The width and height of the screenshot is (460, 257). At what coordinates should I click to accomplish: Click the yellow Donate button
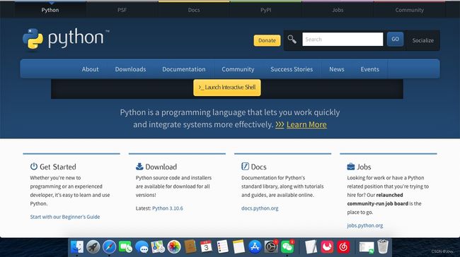[267, 40]
